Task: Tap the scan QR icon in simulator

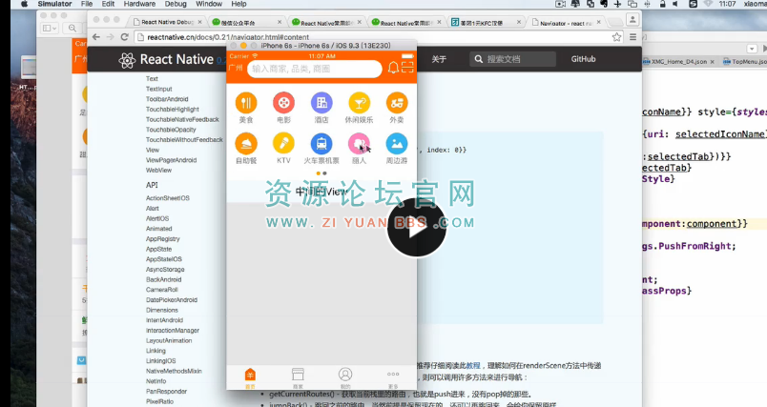Action: click(x=407, y=68)
